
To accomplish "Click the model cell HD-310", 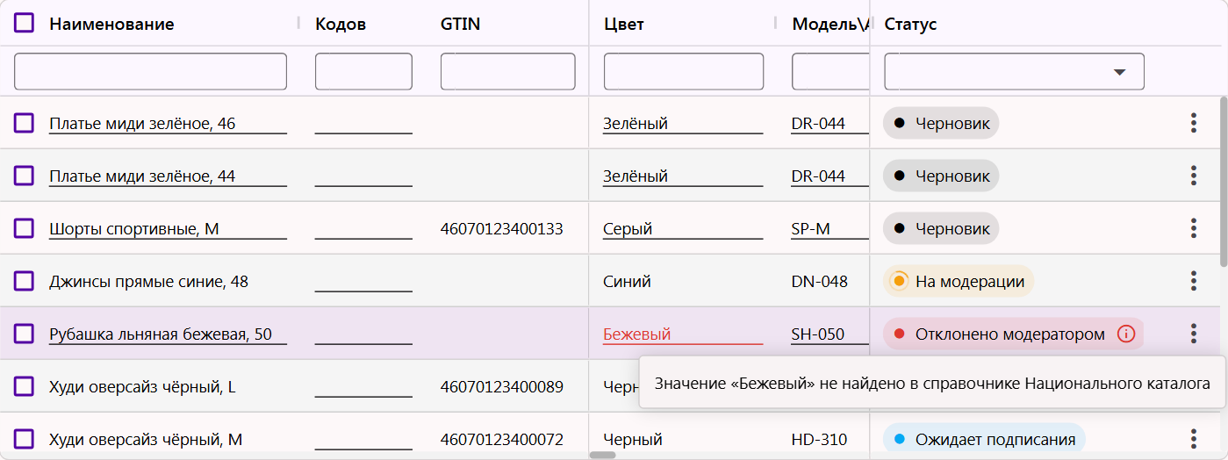I will coord(820,439).
